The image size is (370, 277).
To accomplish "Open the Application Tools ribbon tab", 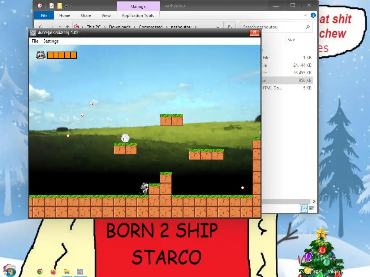I will click(x=138, y=16).
